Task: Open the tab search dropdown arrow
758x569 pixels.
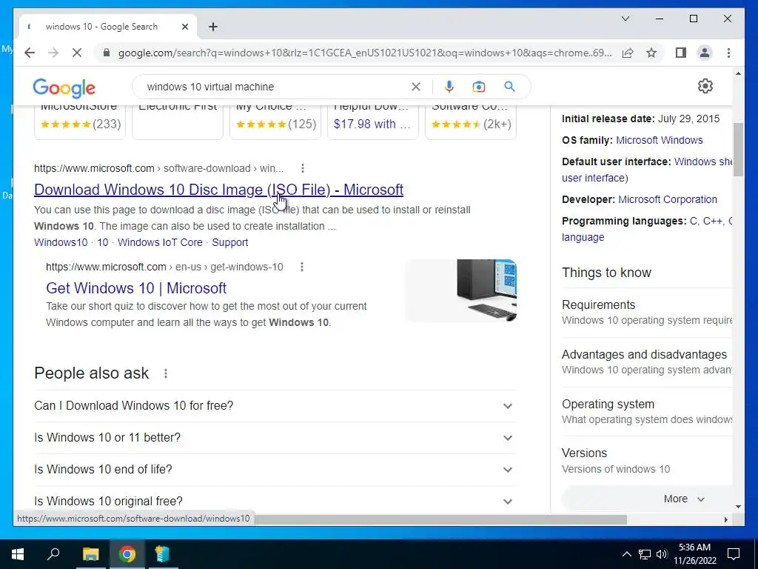Action: coord(625,19)
